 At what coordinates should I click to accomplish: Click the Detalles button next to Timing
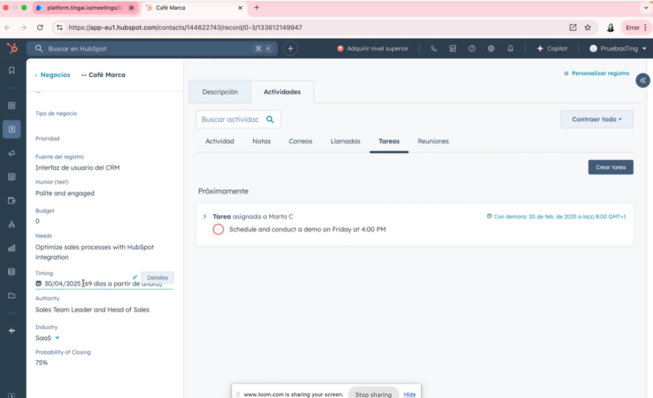(158, 278)
